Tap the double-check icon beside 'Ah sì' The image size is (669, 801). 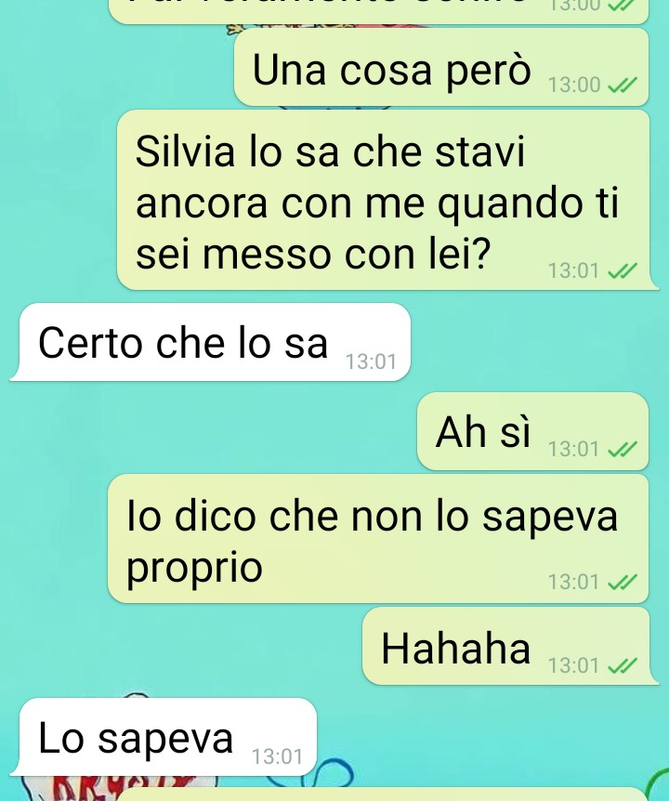[622, 449]
